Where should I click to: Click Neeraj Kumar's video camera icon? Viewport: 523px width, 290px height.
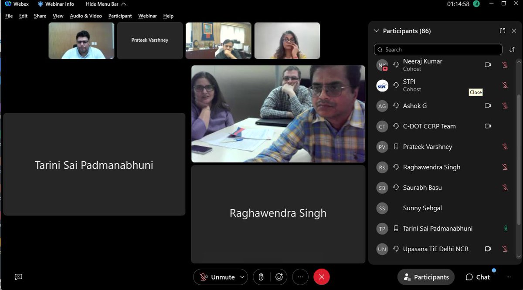click(x=488, y=65)
